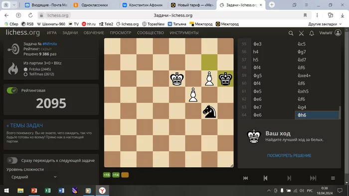Open the tab list dropdown arrow
Image resolution: width=349 pixels, height=196 pixels.
click(x=14, y=4)
